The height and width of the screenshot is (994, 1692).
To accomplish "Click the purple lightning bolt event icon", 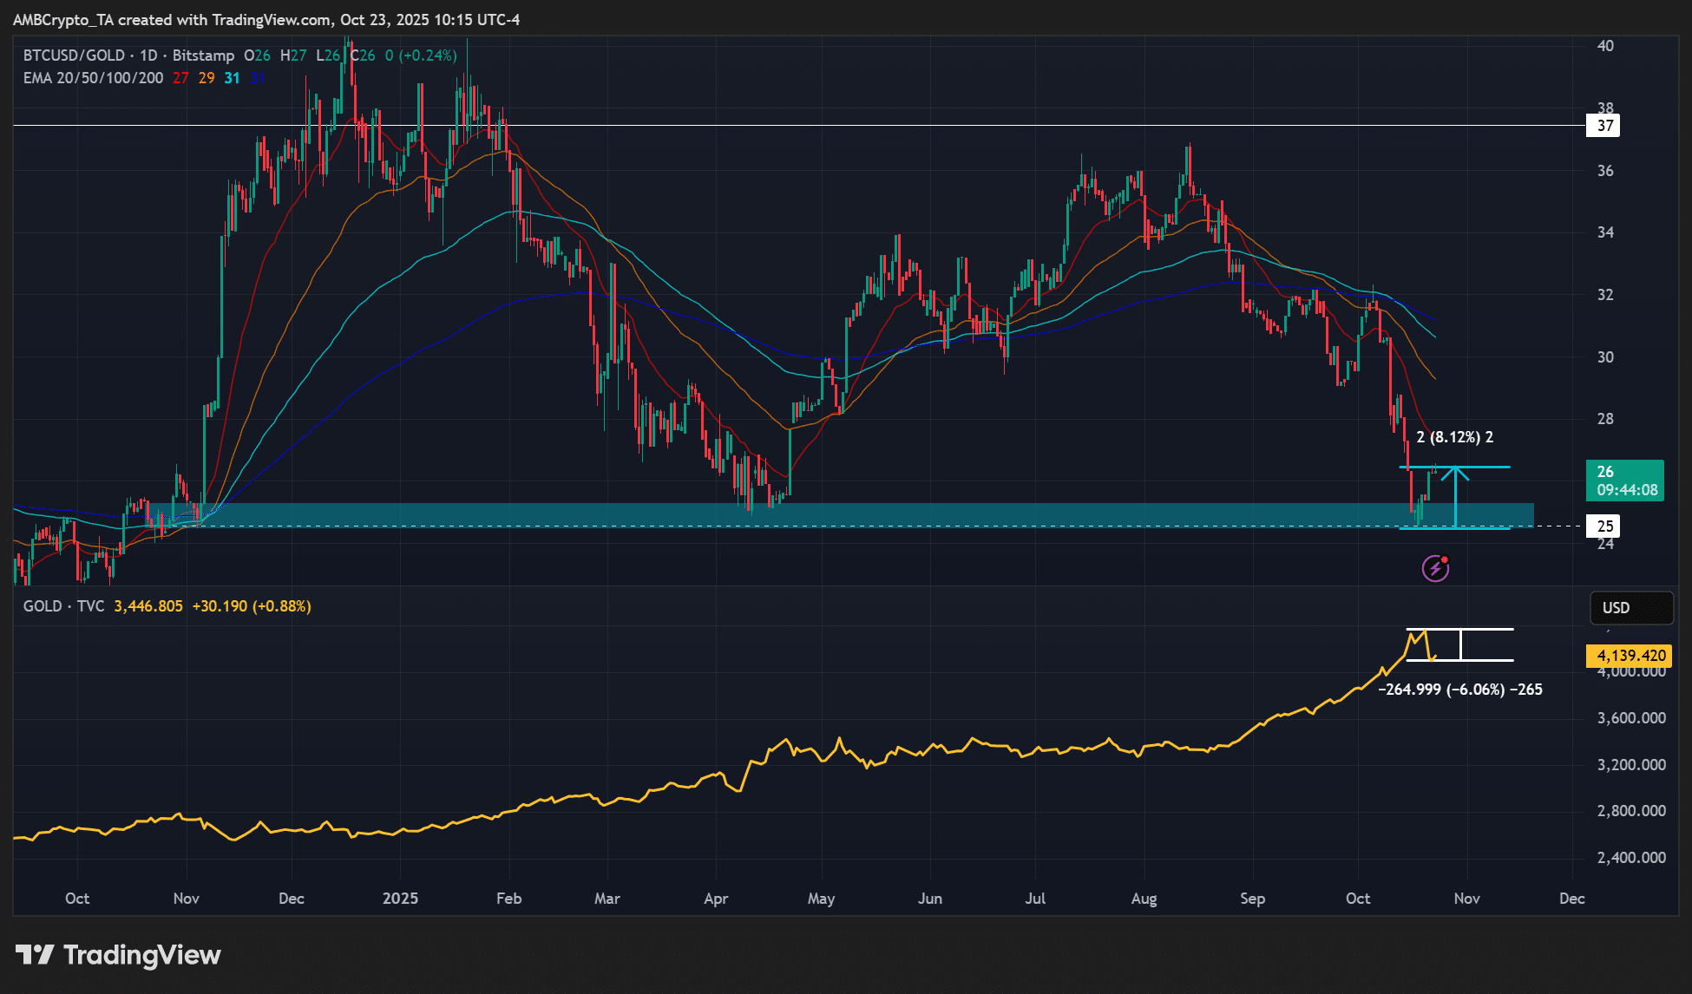I will (1435, 569).
